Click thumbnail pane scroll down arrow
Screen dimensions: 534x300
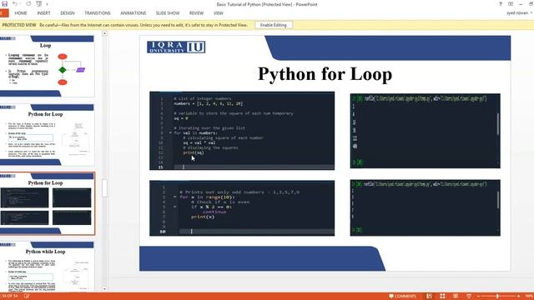tap(104, 289)
